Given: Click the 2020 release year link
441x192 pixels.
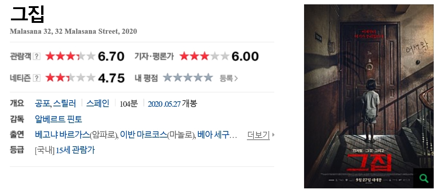Looking at the screenshot, I should [x=154, y=104].
